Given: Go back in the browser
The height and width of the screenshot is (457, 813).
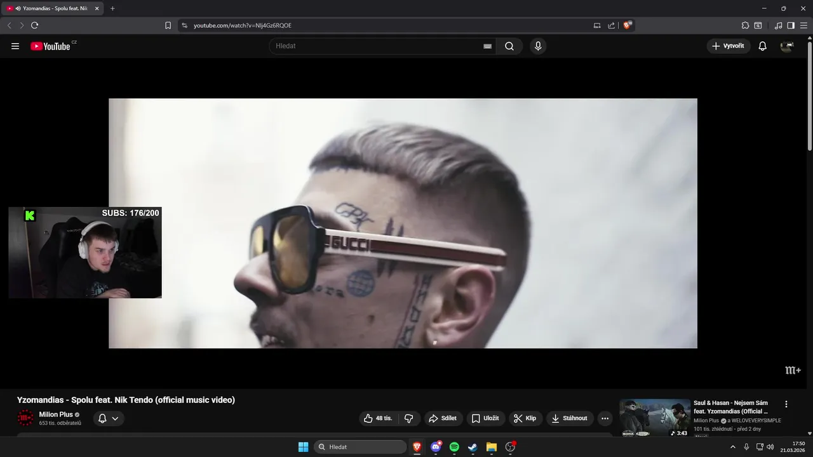Looking at the screenshot, I should tap(9, 25).
